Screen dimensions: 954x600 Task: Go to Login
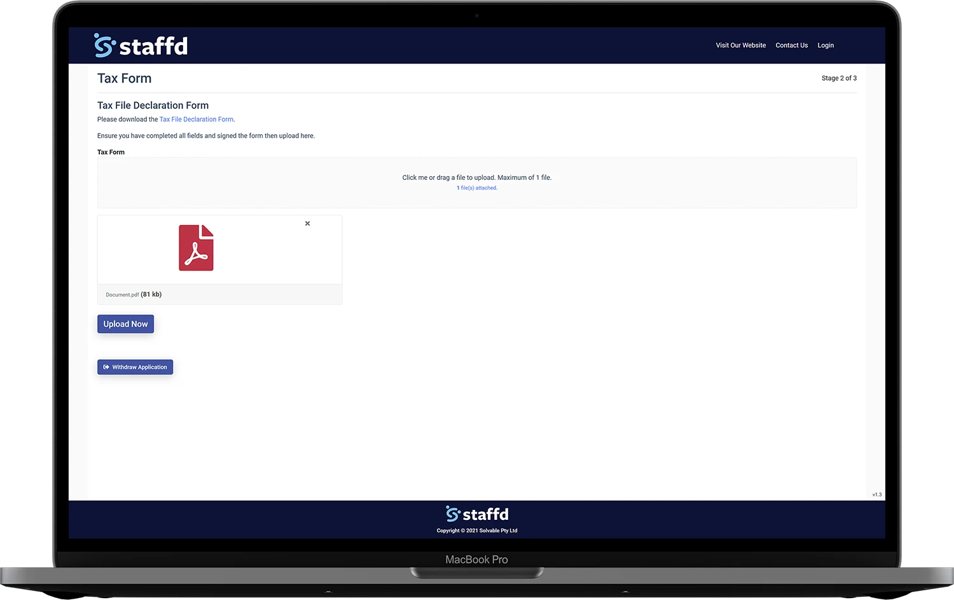click(x=826, y=45)
